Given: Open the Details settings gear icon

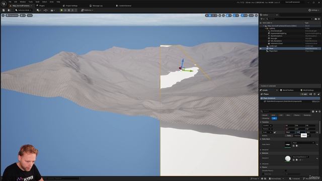Looking at the screenshot, I should point(319,112).
